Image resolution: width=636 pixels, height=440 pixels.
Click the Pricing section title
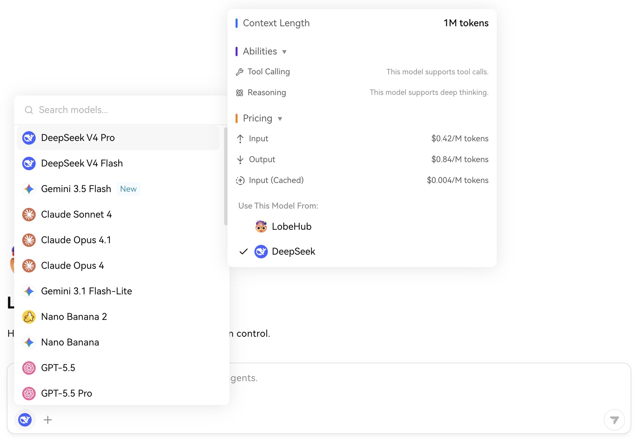[x=258, y=118]
